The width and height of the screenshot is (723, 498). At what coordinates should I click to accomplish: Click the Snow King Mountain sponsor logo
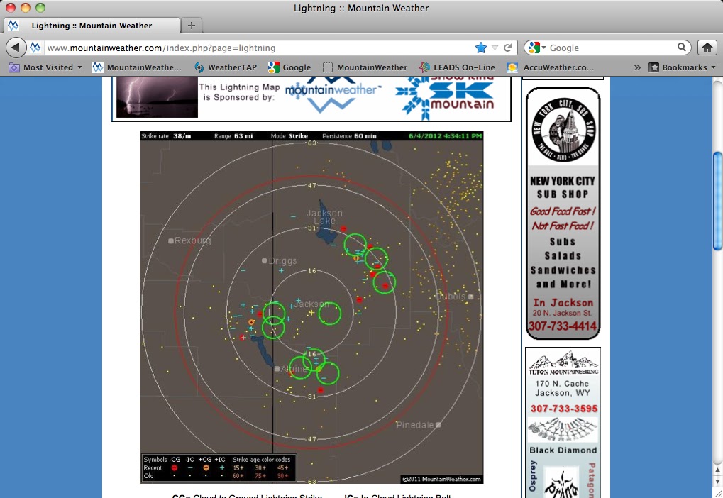click(x=445, y=96)
